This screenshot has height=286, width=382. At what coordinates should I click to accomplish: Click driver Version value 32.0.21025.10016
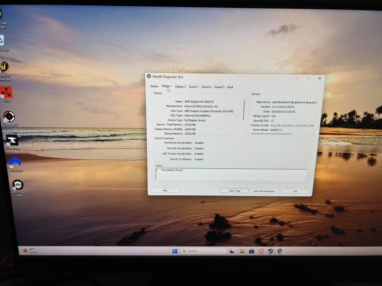point(283,107)
